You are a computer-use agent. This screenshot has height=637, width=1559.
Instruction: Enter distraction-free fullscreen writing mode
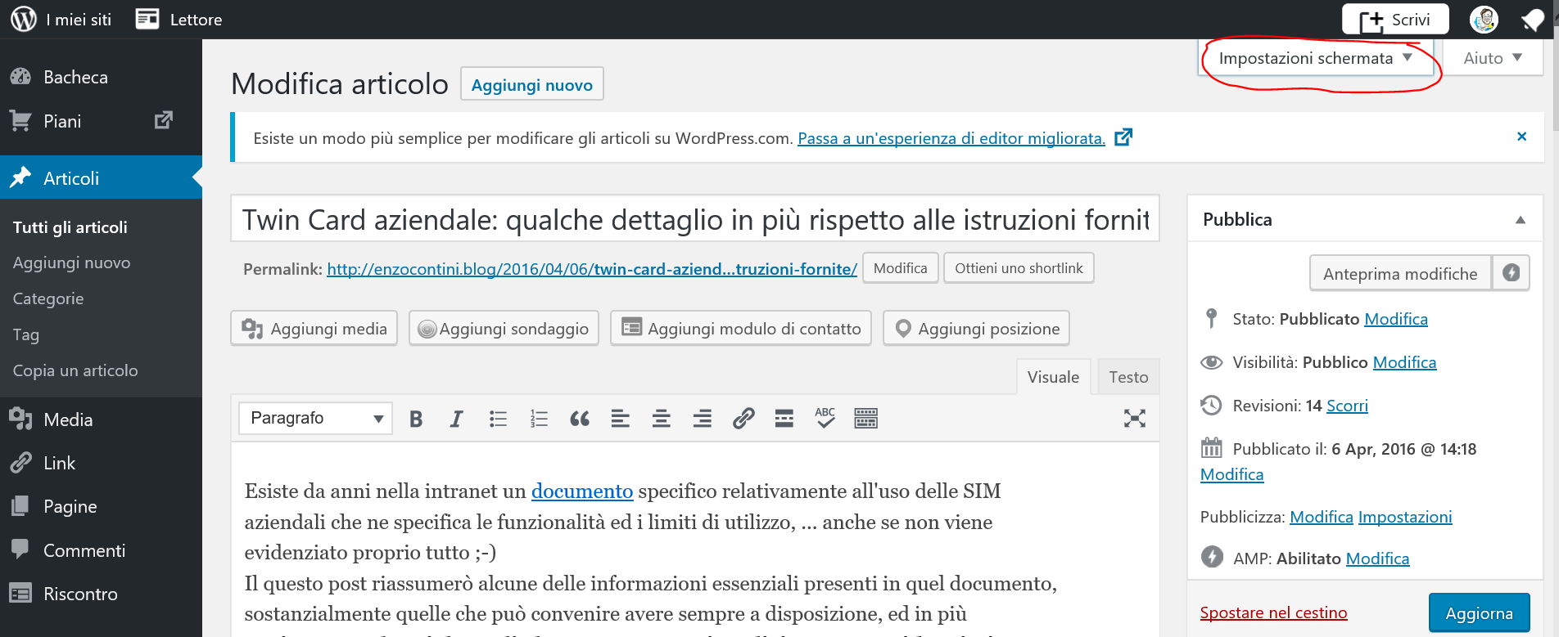tap(1134, 419)
